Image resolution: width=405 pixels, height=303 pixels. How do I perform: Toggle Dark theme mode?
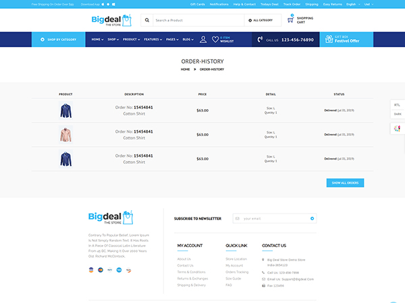397,114
